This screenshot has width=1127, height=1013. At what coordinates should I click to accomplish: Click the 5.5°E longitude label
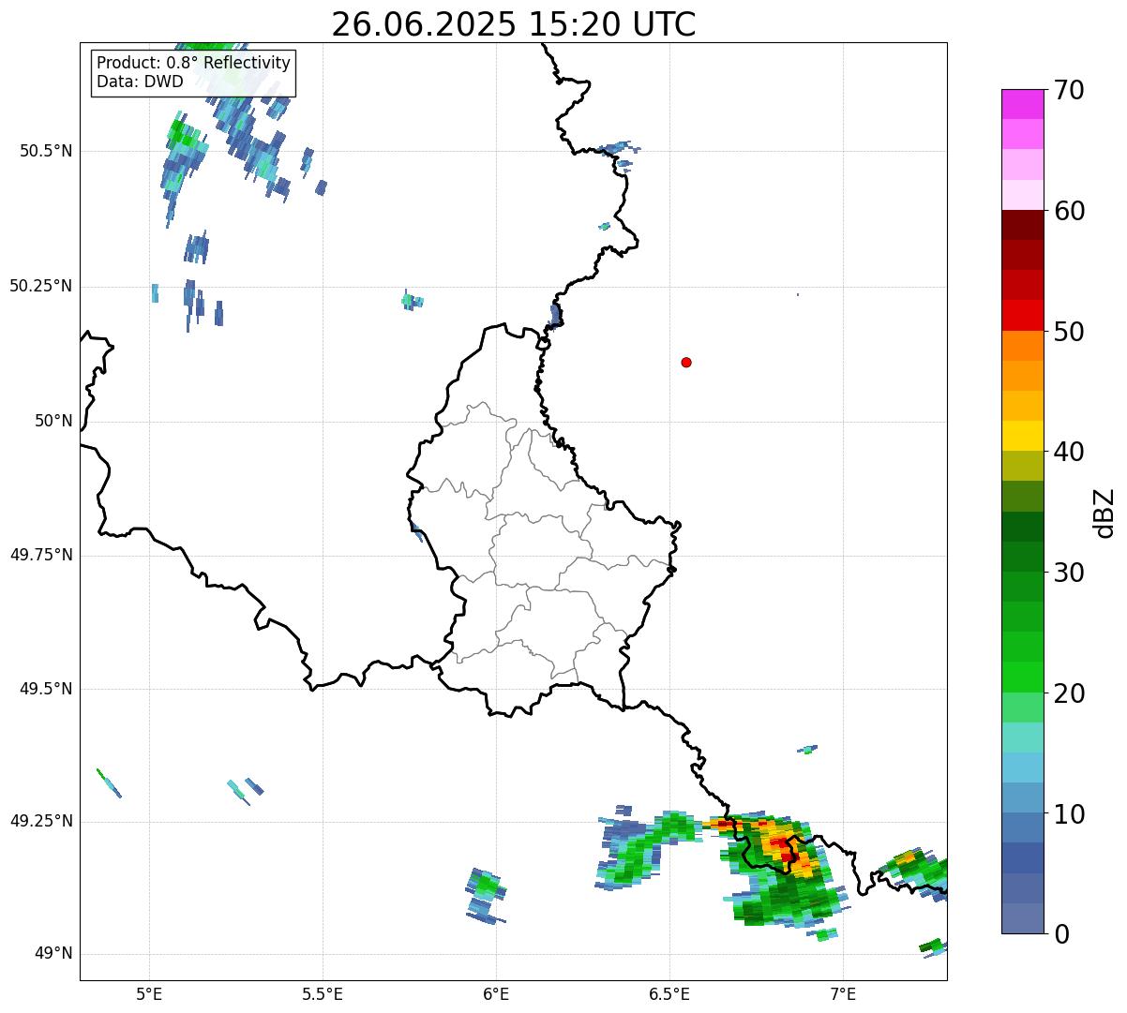click(323, 993)
